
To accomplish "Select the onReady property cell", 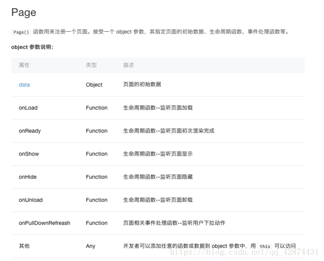I will tap(30, 131).
